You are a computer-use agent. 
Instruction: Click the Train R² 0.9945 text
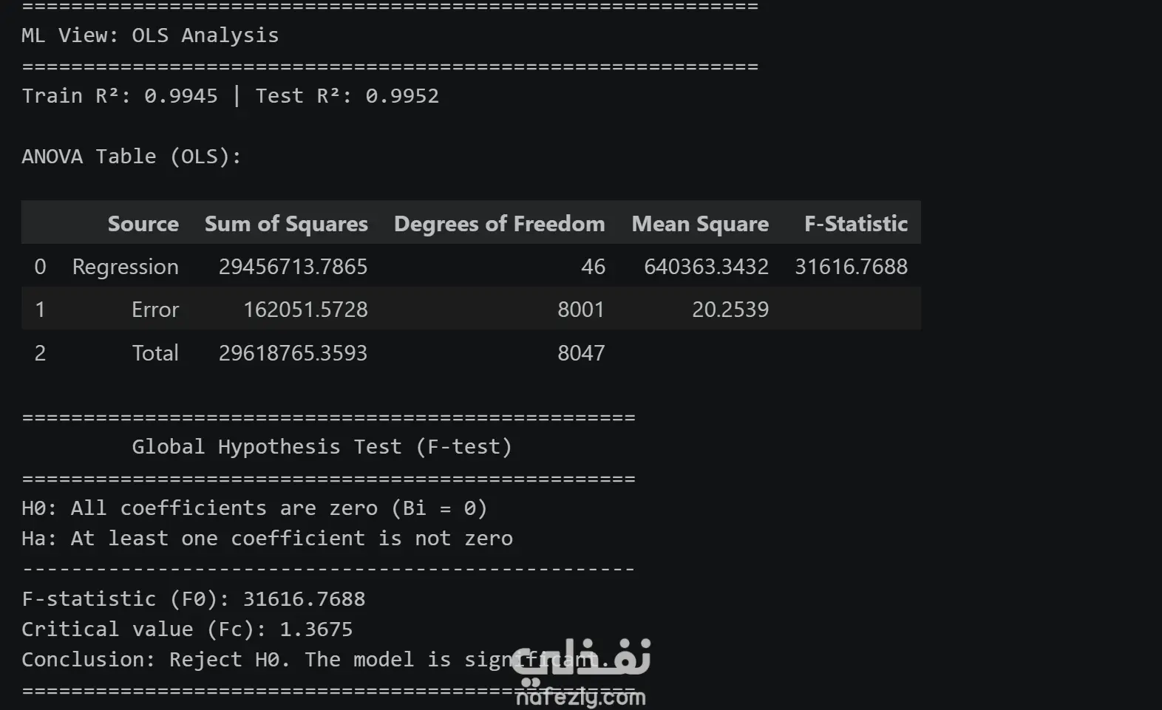tap(120, 96)
